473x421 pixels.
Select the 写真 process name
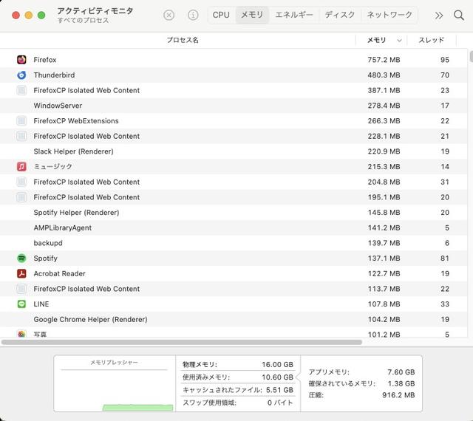(40, 334)
